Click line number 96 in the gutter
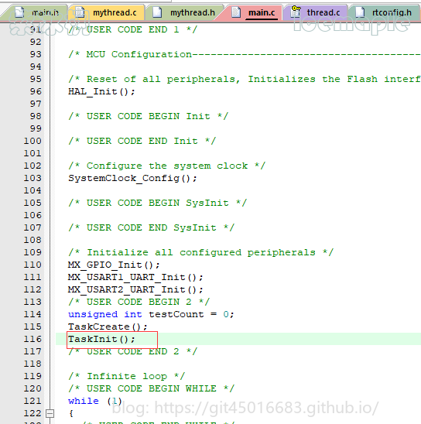This screenshot has height=424, width=421. click(x=36, y=91)
